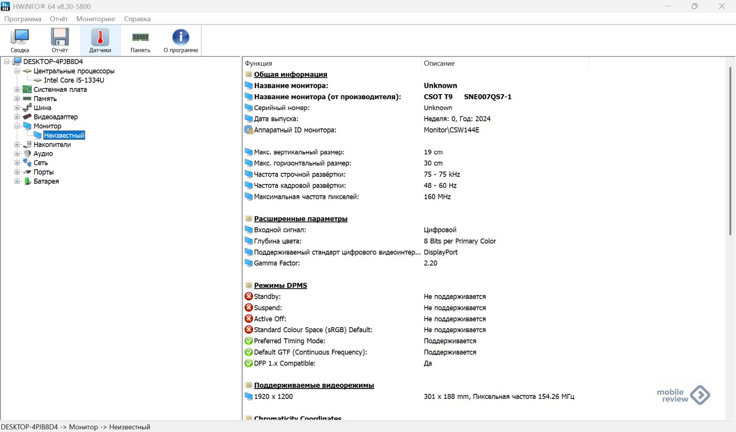Expand the Накопители tree node
This screenshot has width=736, height=432.
click(17, 144)
